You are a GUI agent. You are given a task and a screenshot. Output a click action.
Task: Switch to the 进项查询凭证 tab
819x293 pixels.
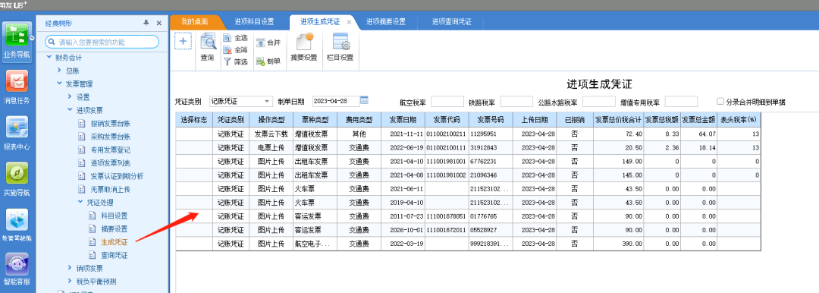click(x=451, y=22)
